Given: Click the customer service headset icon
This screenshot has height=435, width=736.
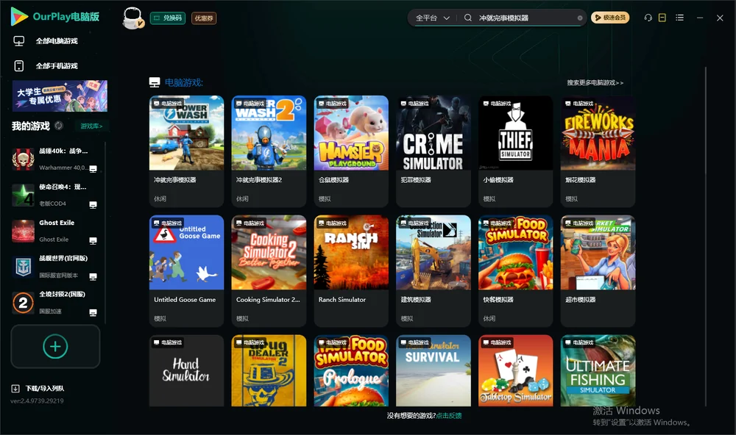Looking at the screenshot, I should (x=648, y=18).
